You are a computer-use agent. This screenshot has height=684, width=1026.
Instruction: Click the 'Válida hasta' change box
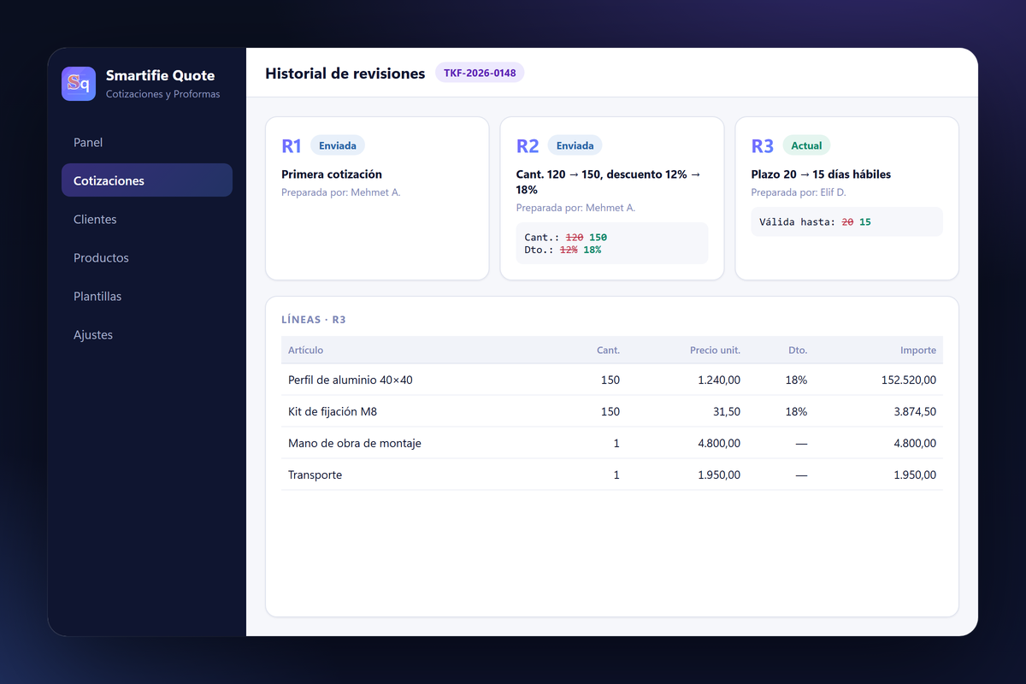(x=847, y=221)
